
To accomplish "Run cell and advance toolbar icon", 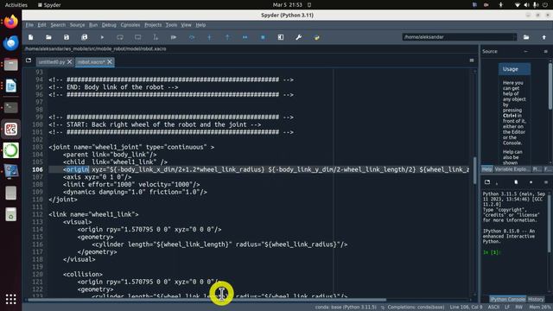I will coord(138,37).
